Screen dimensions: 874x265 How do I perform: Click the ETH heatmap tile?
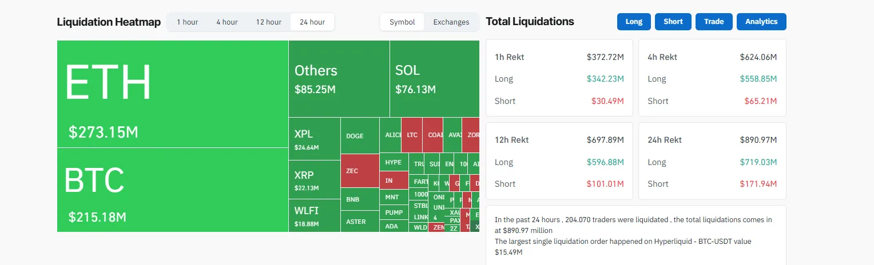(172, 94)
